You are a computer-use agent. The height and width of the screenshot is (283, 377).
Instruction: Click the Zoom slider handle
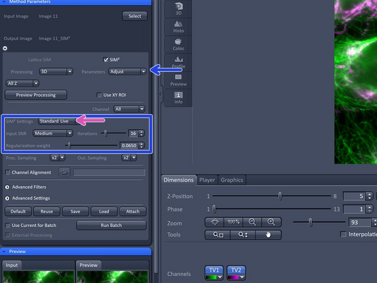[310, 222]
